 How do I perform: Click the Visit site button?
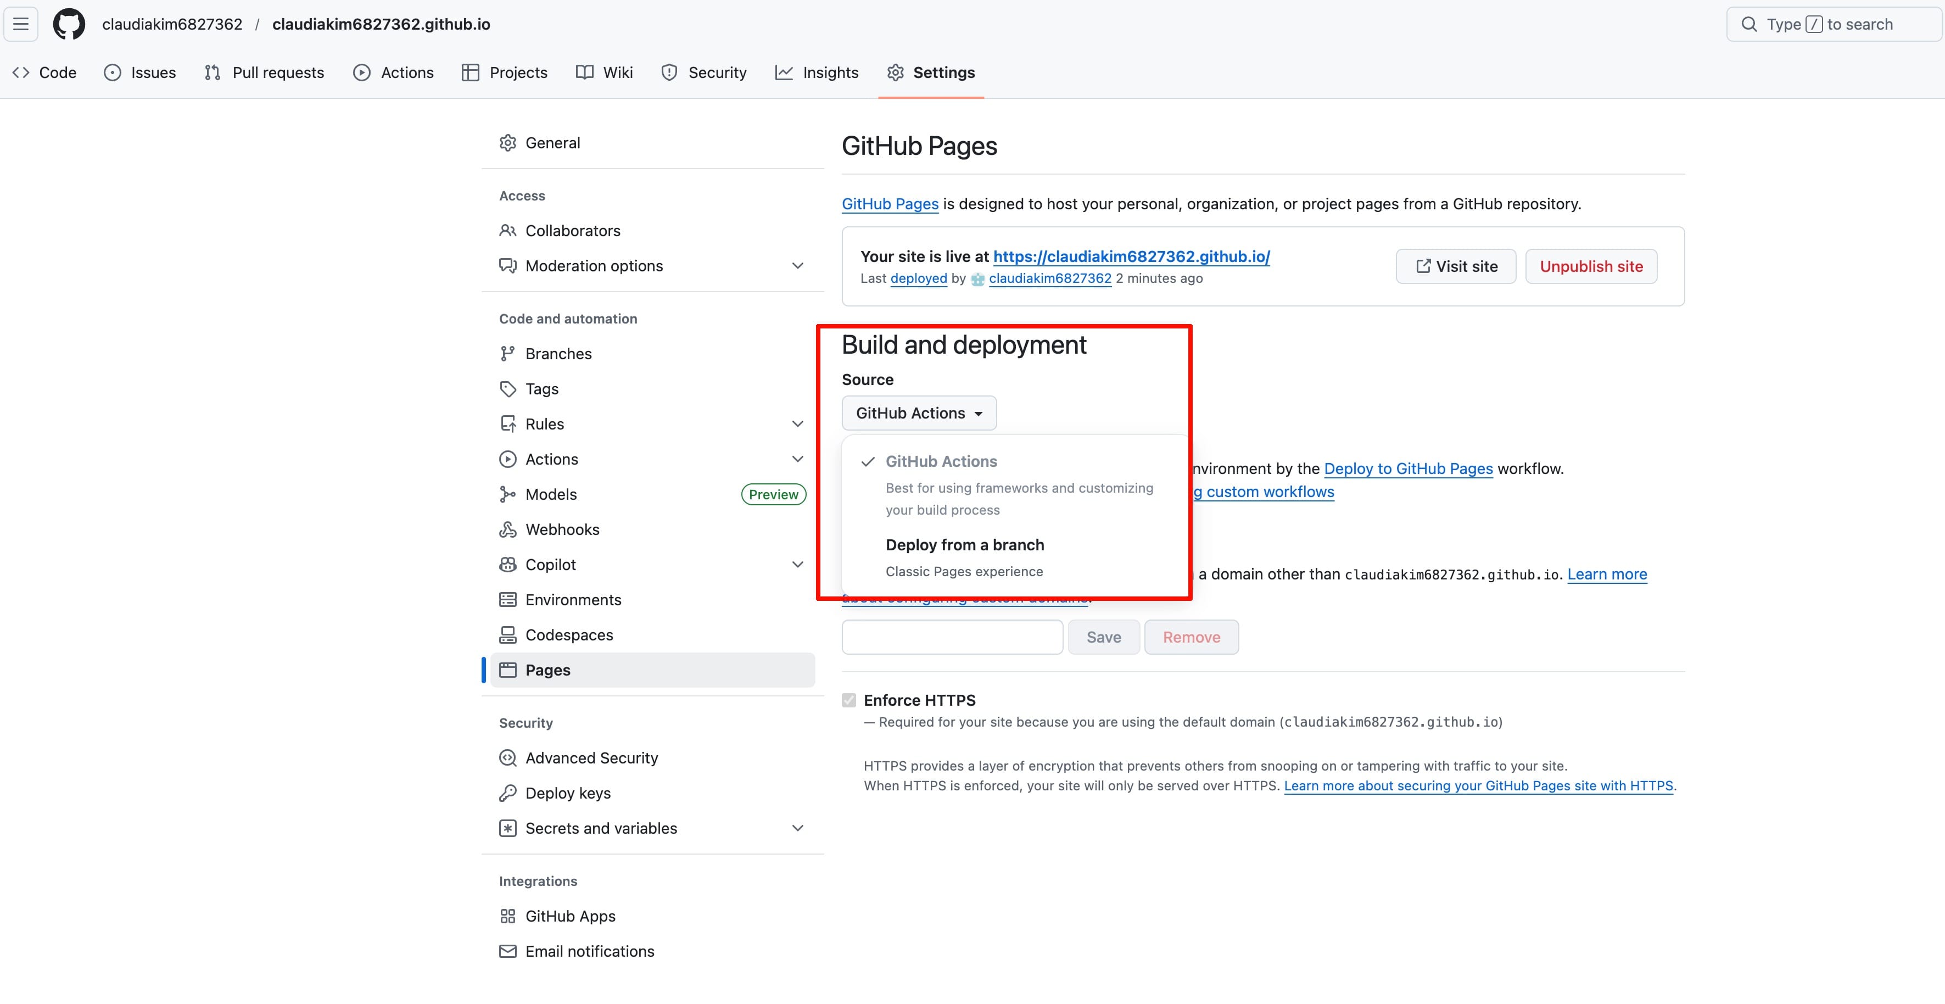(x=1455, y=267)
